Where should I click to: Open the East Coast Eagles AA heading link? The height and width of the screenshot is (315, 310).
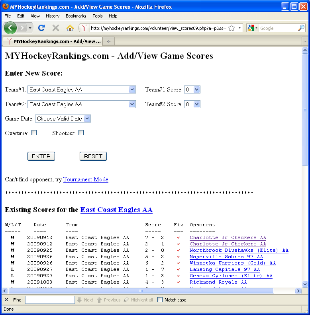pos(116,210)
